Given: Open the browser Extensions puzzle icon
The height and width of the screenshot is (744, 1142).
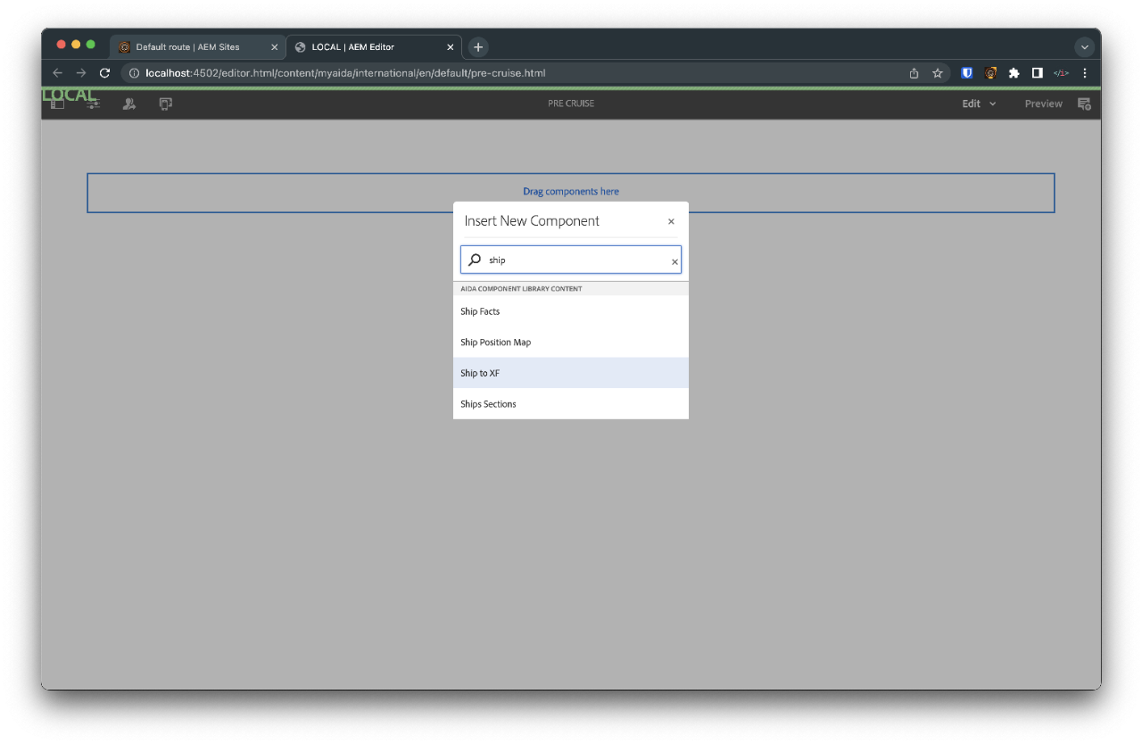Looking at the screenshot, I should 1014,73.
